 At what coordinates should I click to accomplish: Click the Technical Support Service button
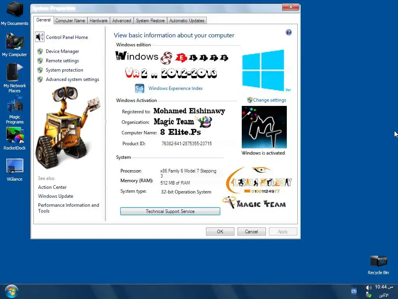click(170, 211)
